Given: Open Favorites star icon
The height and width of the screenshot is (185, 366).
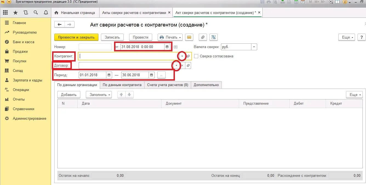Looking at the screenshot, I should coord(15,13).
